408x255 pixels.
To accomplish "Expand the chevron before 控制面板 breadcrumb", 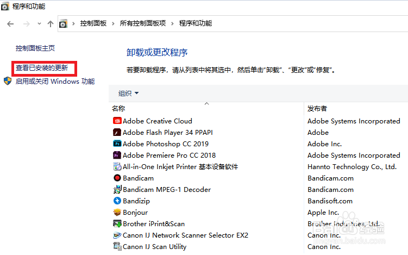I will point(74,24).
